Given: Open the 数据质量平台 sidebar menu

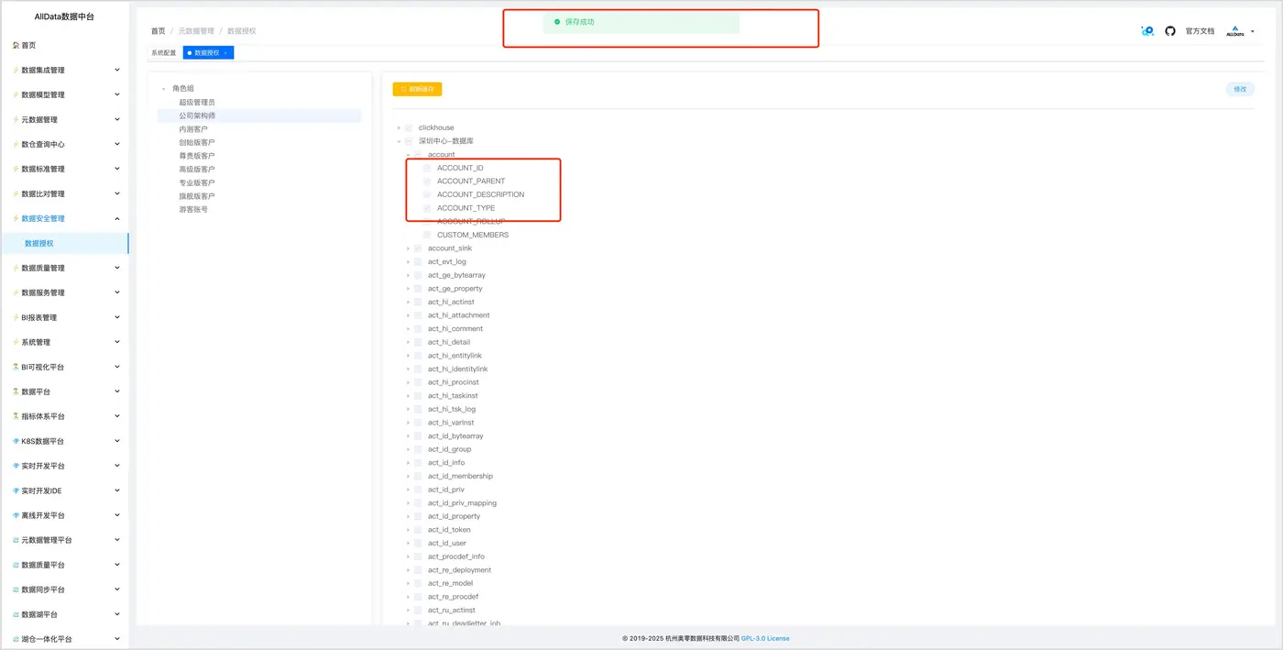Looking at the screenshot, I should (x=64, y=565).
